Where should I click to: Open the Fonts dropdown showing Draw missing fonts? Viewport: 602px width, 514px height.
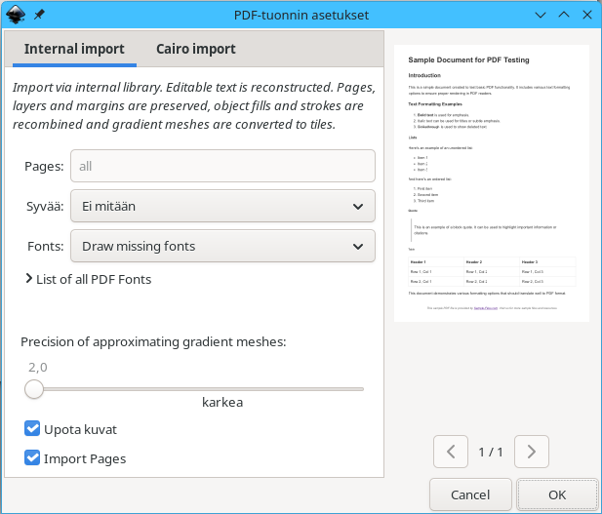point(222,246)
